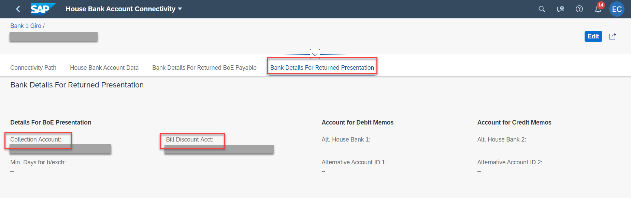Image resolution: width=631 pixels, height=198 pixels.
Task: Open the search magnifier icon
Action: (542, 9)
